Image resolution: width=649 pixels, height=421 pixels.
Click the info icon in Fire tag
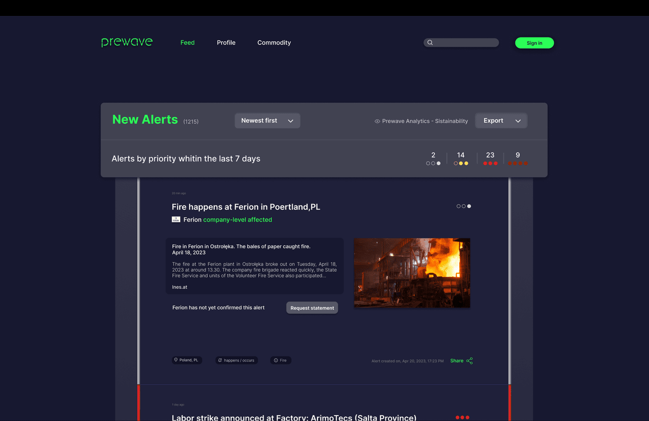(x=276, y=360)
